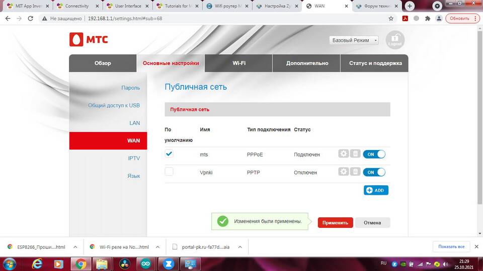Open media player taskbar icon
The image size is (483, 271).
pos(58,264)
